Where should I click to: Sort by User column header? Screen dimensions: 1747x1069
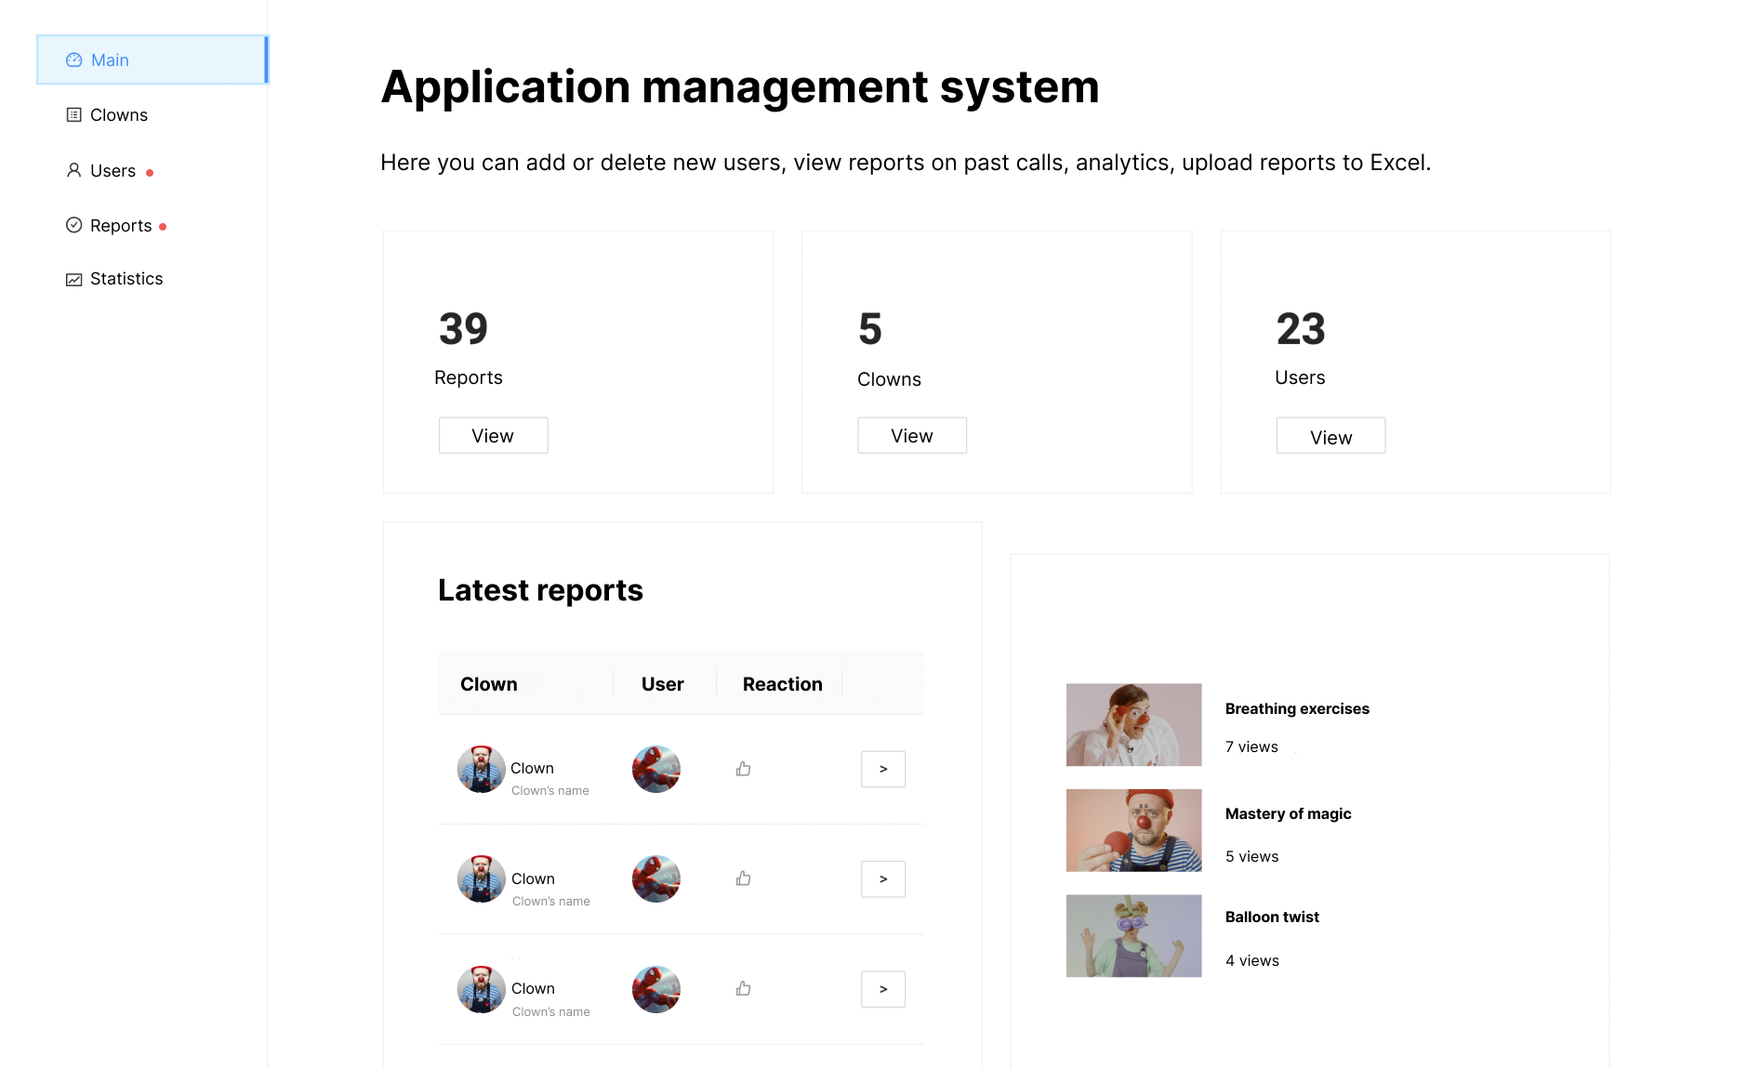click(x=663, y=684)
